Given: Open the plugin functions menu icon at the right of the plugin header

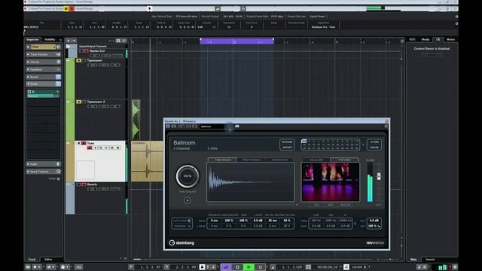Looking at the screenshot, I should pos(386,126).
